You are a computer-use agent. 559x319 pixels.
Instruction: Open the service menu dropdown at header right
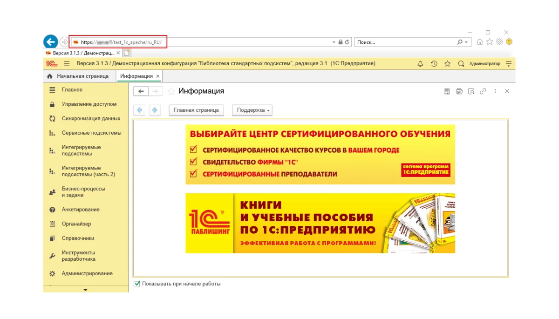click(509, 64)
